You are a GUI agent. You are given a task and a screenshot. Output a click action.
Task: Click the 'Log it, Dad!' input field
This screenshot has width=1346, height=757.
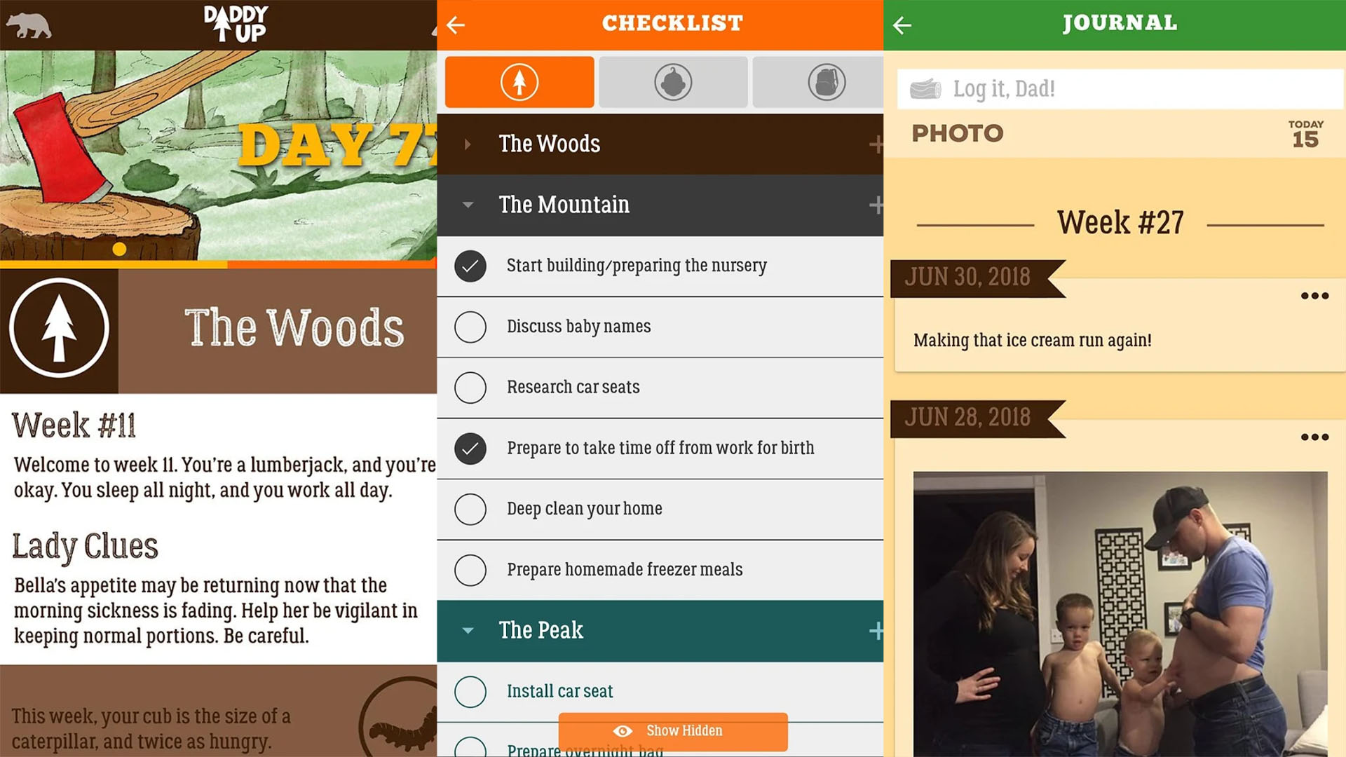[x=1122, y=90]
